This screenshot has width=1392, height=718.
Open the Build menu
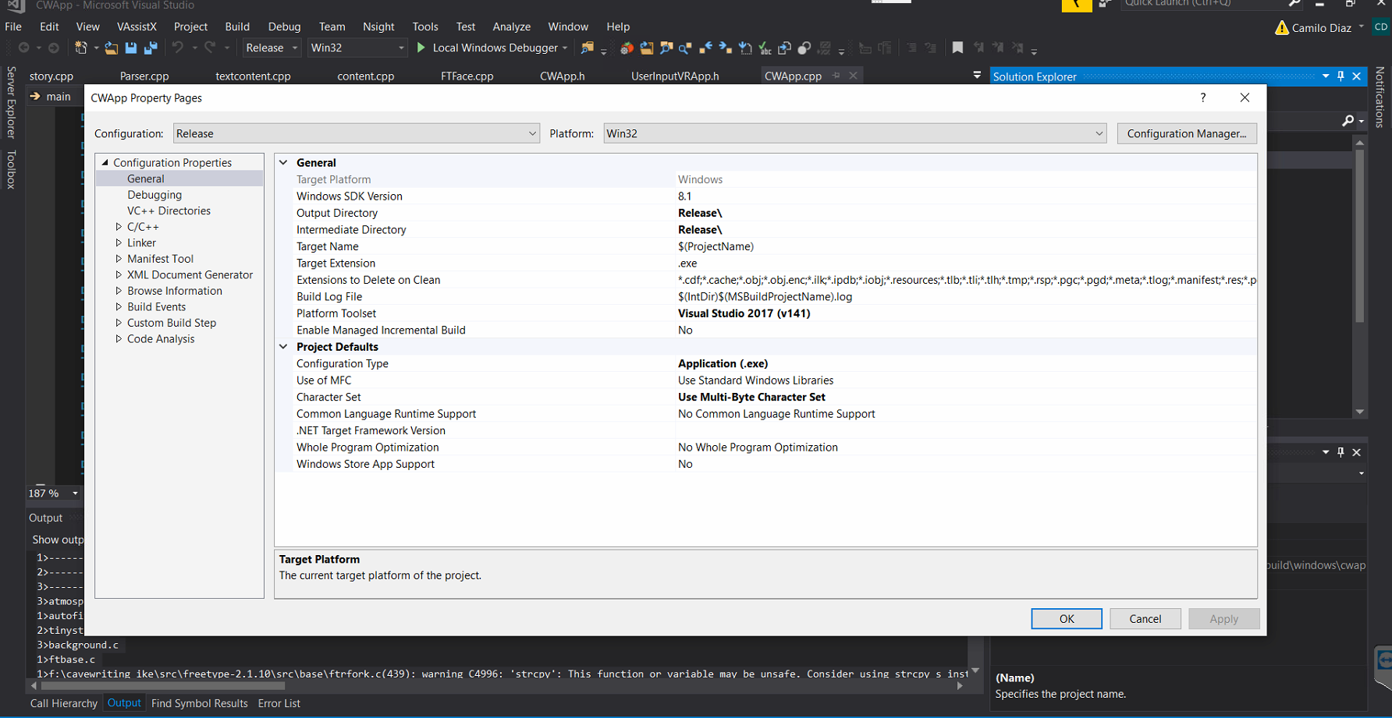(237, 27)
